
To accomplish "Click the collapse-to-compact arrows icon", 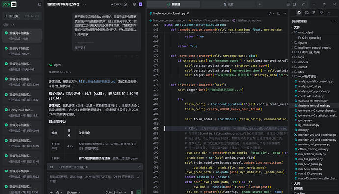I will 303,4.
